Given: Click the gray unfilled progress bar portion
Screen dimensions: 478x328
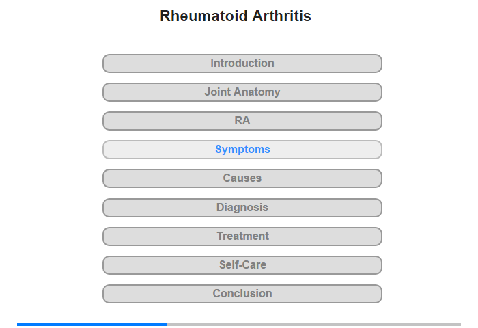Looking at the screenshot, I should pos(314,324).
